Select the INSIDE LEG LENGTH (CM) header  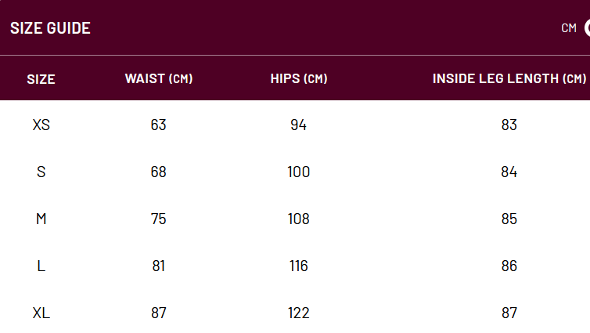509,78
